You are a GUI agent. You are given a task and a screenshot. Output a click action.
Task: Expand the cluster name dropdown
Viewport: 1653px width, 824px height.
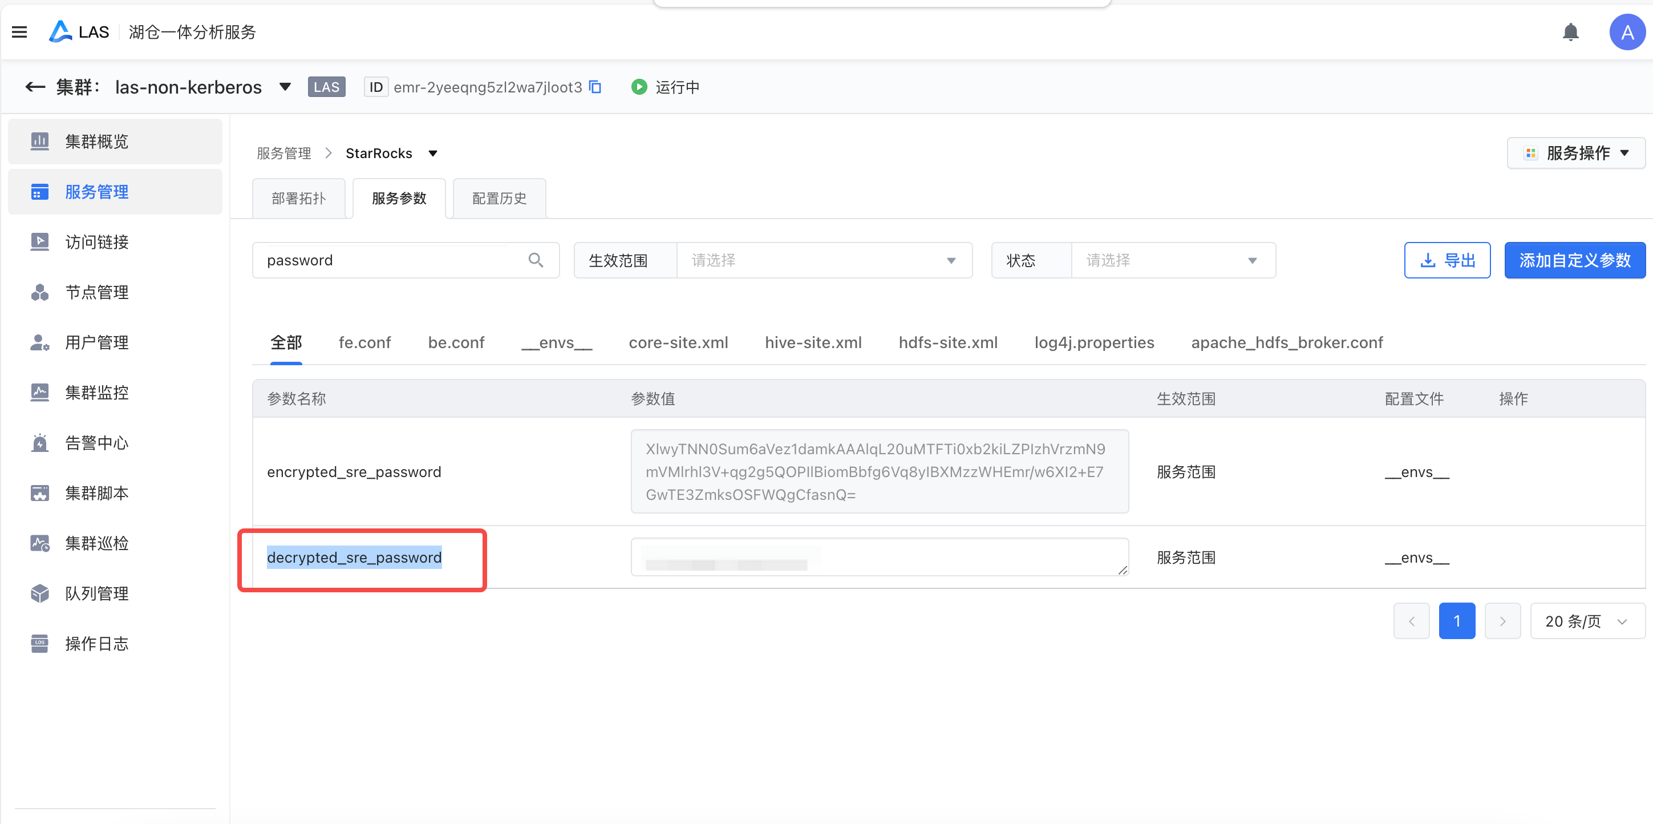(x=285, y=87)
